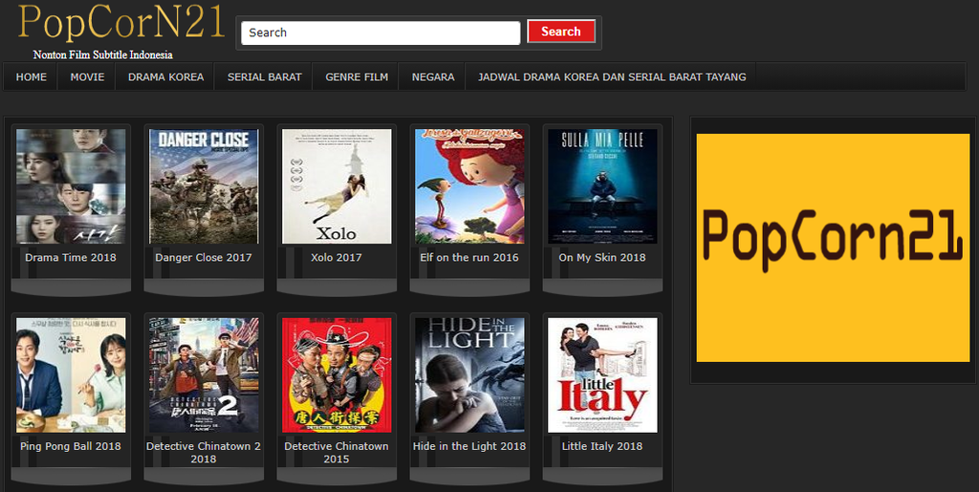
Task: Open the Elf on the run poster
Action: click(x=469, y=186)
